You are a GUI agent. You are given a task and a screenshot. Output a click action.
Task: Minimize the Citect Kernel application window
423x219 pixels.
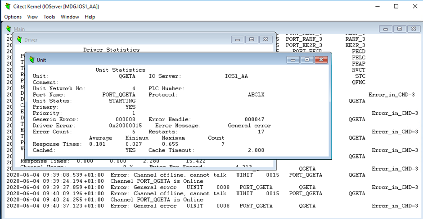coord(378,6)
